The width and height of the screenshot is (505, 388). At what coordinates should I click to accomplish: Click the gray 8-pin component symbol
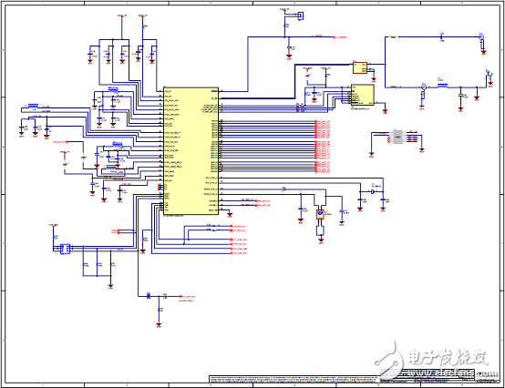pyautogui.click(x=397, y=137)
